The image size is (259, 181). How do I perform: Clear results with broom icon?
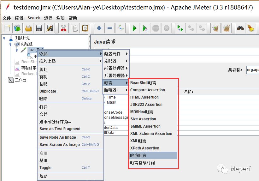[215, 28]
